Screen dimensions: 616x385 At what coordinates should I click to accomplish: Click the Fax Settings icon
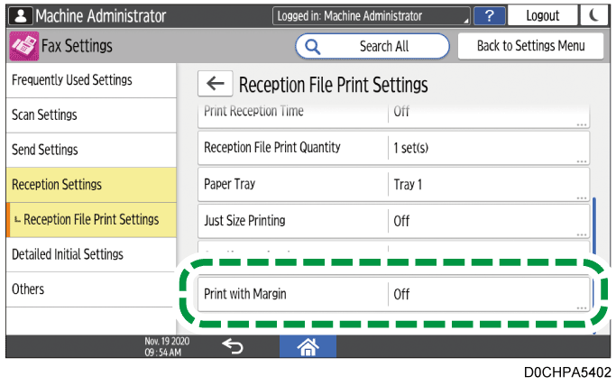[23, 46]
